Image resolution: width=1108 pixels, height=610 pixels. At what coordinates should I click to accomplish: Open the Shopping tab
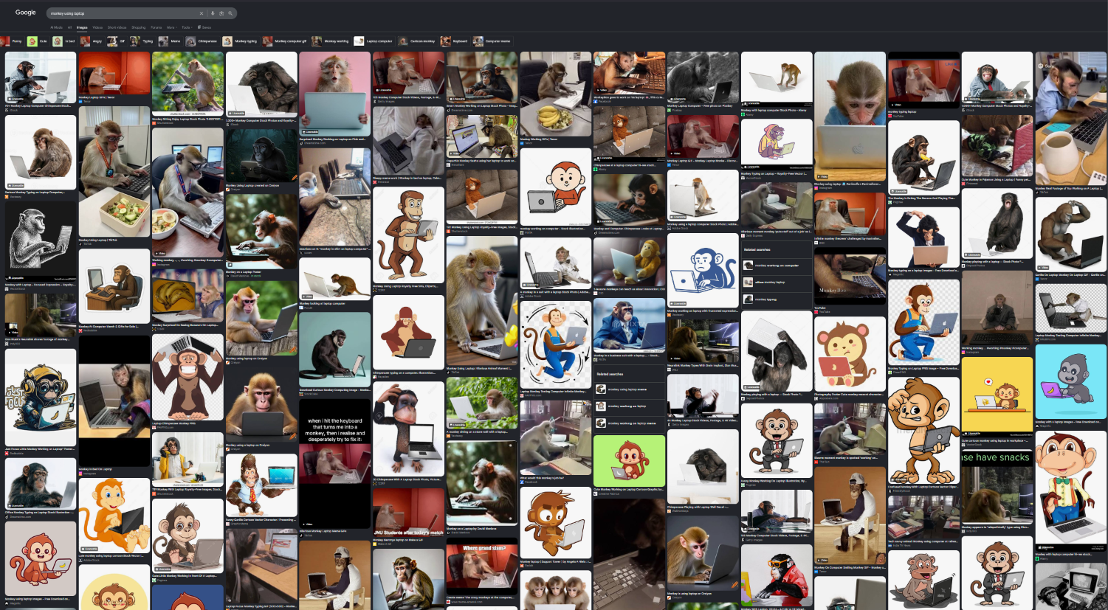click(139, 27)
